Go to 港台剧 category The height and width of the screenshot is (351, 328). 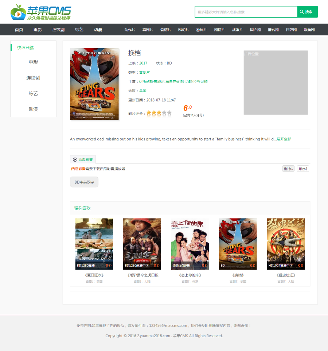[x=273, y=30]
